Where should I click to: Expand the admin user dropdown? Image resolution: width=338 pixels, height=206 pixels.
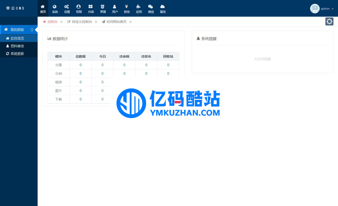point(322,9)
